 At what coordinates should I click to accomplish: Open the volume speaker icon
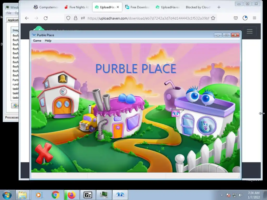point(240,195)
